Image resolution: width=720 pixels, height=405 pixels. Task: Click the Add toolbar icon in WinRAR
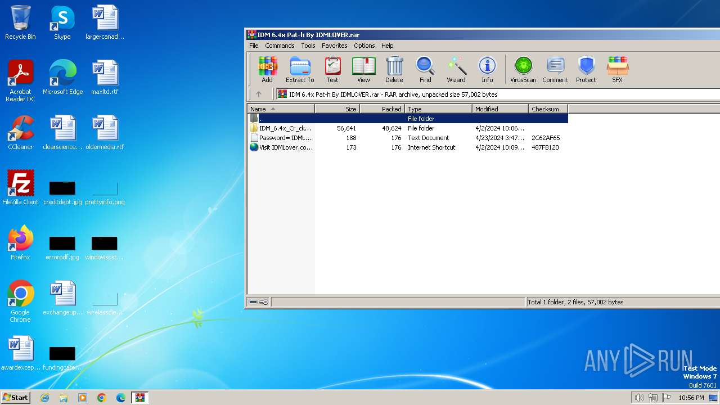coord(267,70)
